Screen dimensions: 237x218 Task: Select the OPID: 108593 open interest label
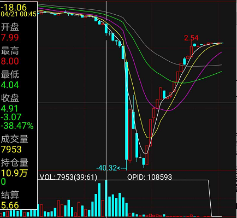150,177
